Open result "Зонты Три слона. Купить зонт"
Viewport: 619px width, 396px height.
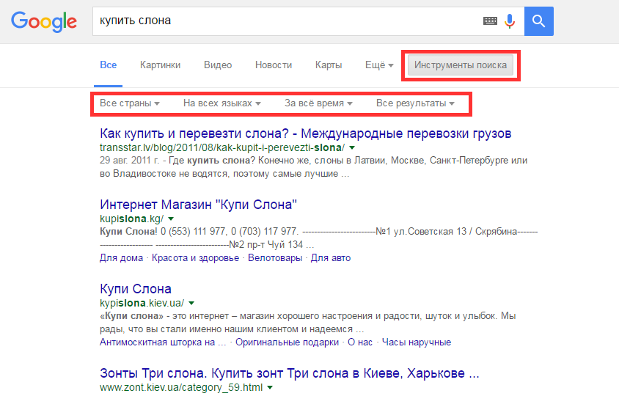(290, 373)
